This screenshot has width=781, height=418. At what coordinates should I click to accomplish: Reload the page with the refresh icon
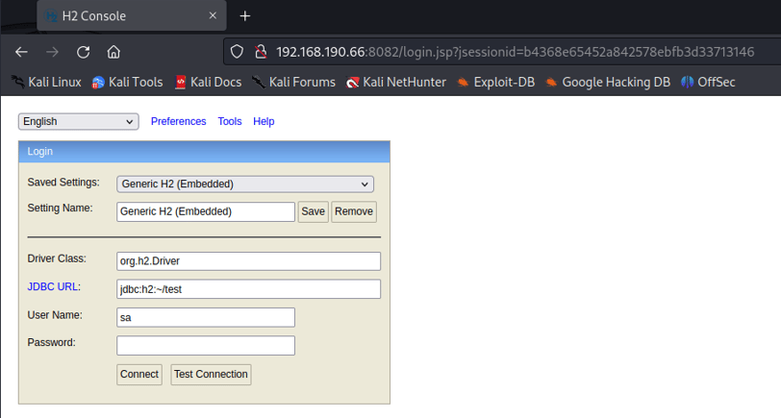[83, 52]
